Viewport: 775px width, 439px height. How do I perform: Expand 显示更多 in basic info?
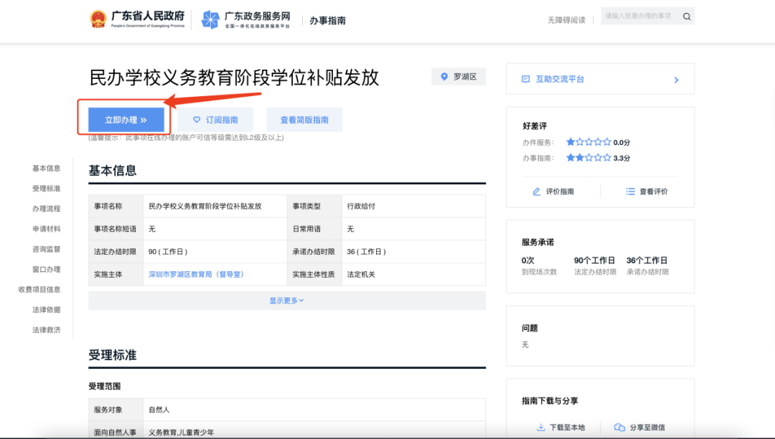[286, 301]
